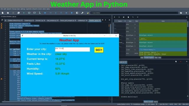
Task: Click the LSP Python status bar entry
Action: (x=150, y=104)
